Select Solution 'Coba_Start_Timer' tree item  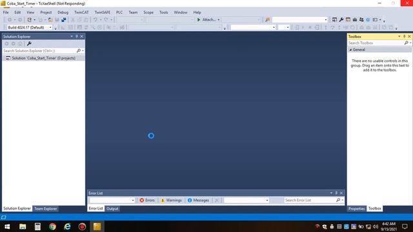pos(43,58)
